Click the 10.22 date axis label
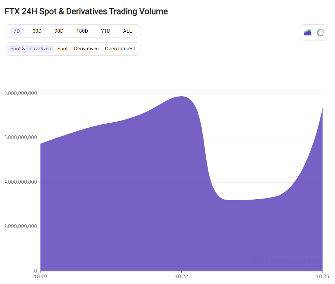Screen dimensions: 335x284 pos(182,277)
